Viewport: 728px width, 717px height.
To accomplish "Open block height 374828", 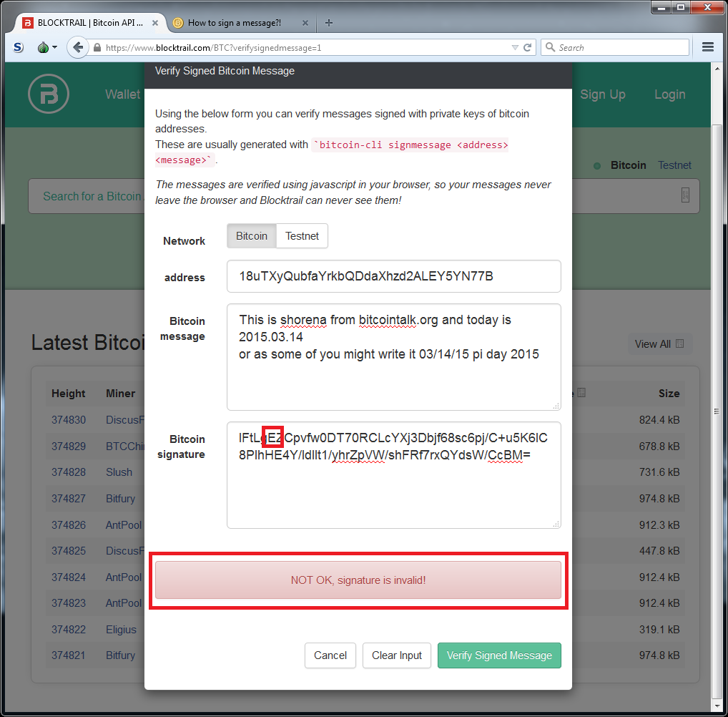I will coord(69,472).
